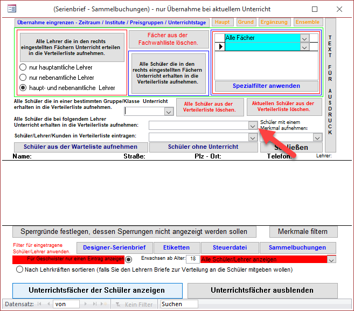Expand the Gruppe/Klasse combo box

click(169, 112)
